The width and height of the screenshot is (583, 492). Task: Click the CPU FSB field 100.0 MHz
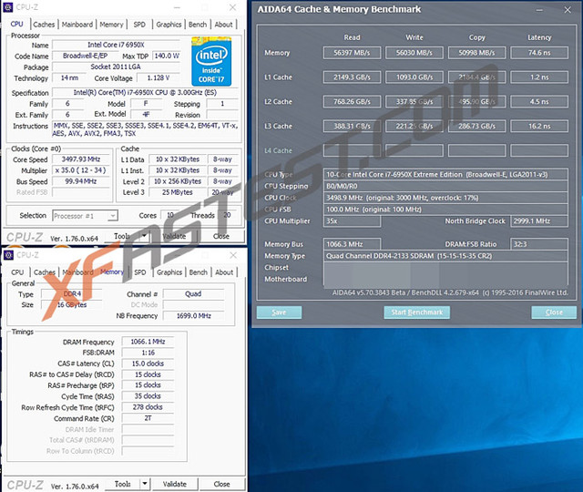pyautogui.click(x=445, y=210)
